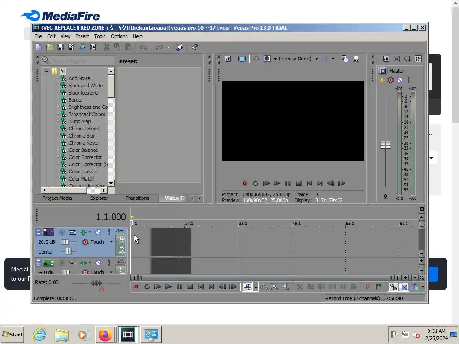Toggle Video Preview on External Monitor

click(x=242, y=59)
